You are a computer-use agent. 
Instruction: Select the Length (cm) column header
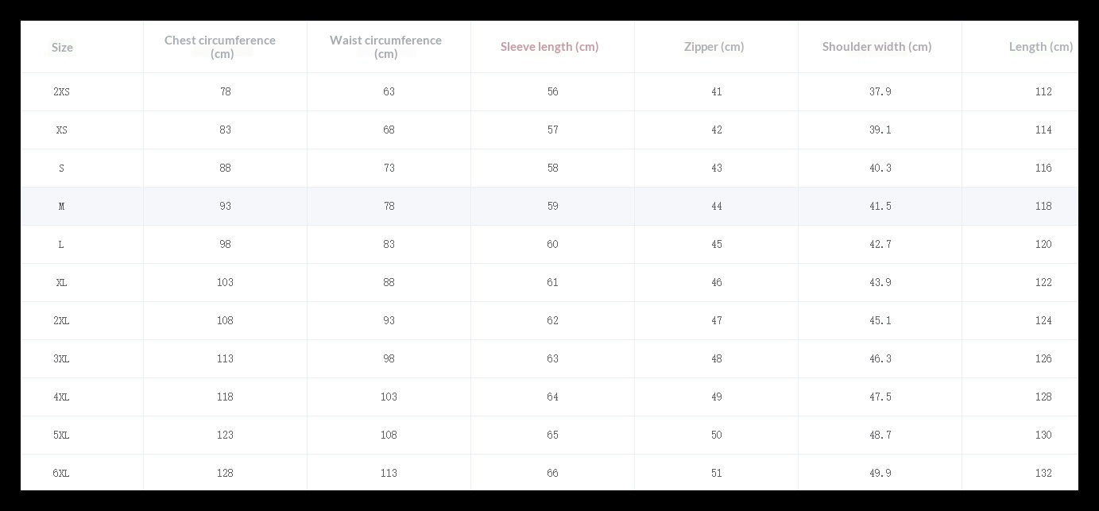(1040, 46)
